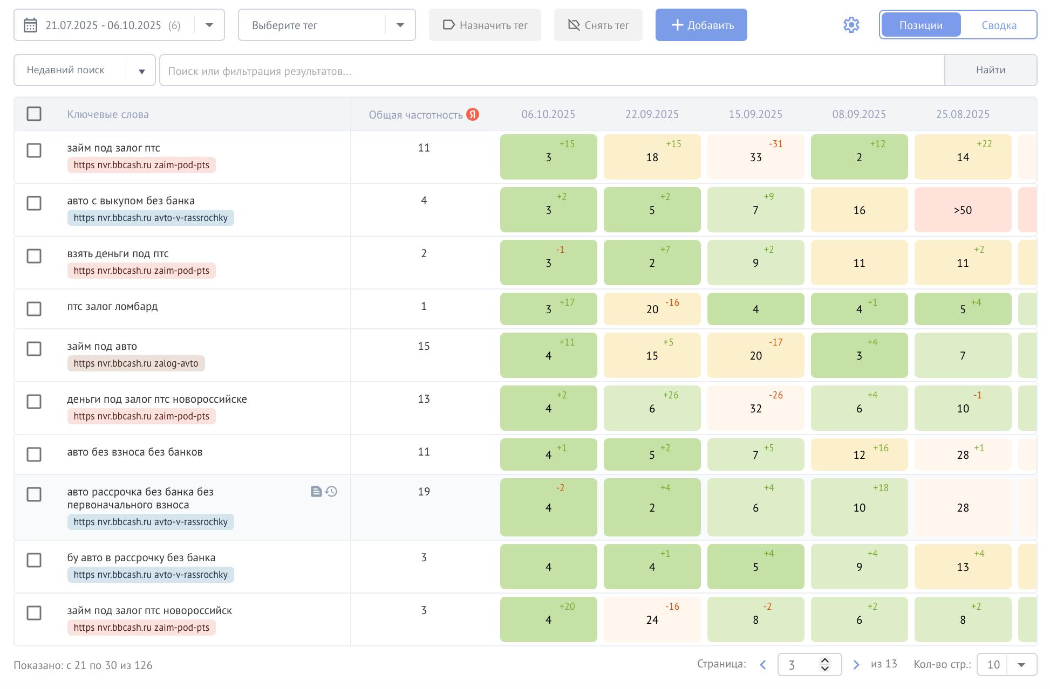Open the settings gear icon
Screen dimensions: 1050x689
pos(851,25)
